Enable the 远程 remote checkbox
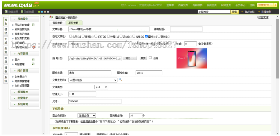 pyautogui.click(x=150, y=57)
